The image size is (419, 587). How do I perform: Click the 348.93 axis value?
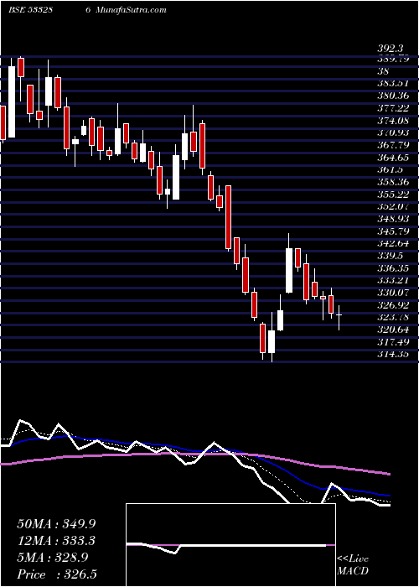[x=393, y=219]
